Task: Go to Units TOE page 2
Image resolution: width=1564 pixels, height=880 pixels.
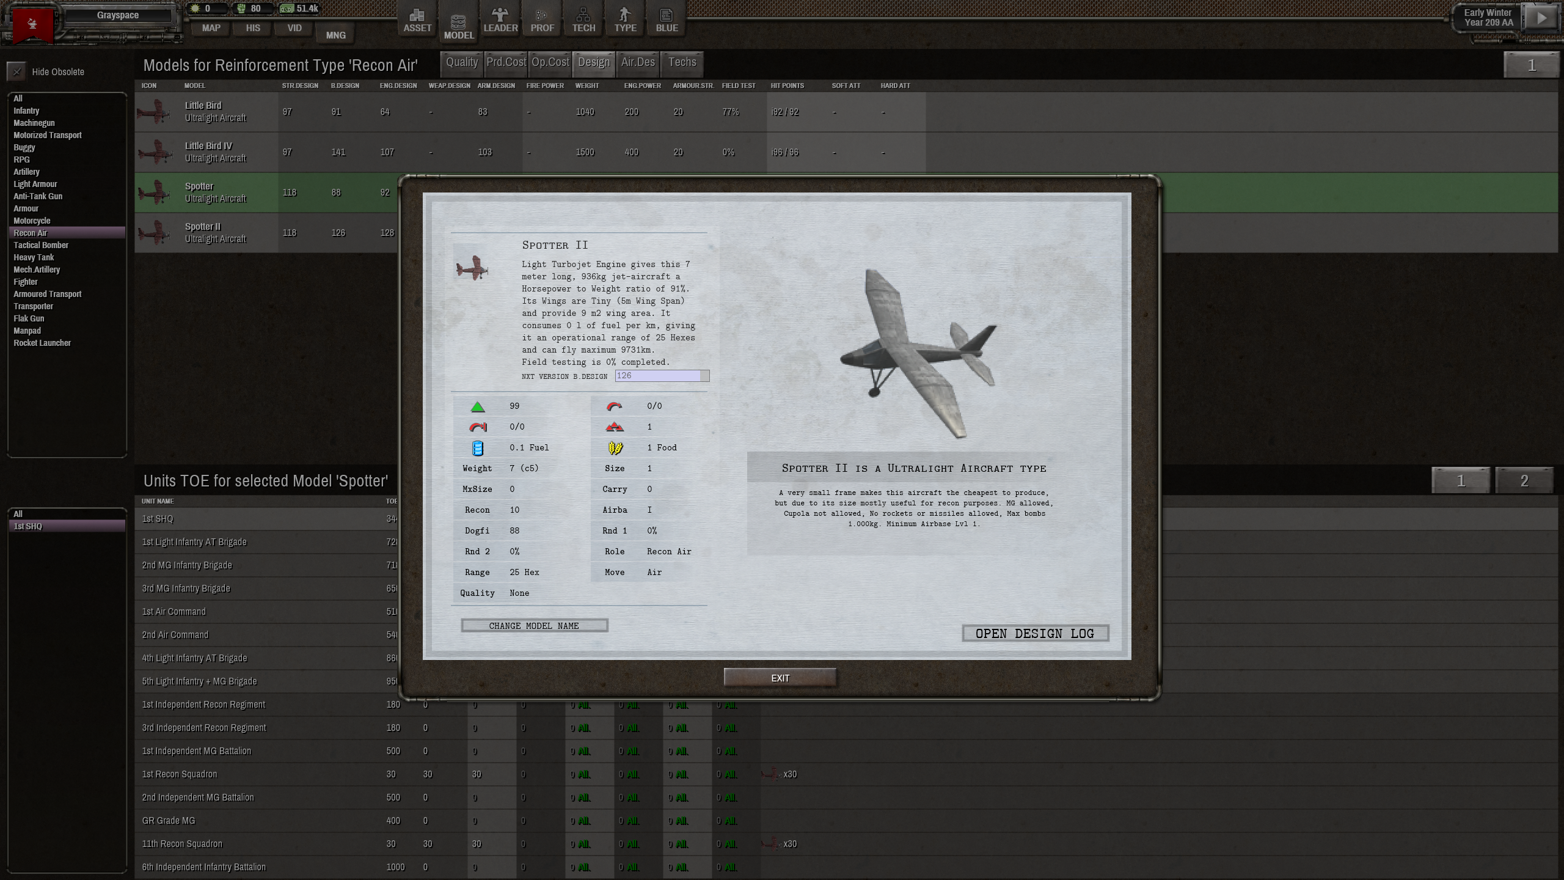Action: coord(1524,481)
